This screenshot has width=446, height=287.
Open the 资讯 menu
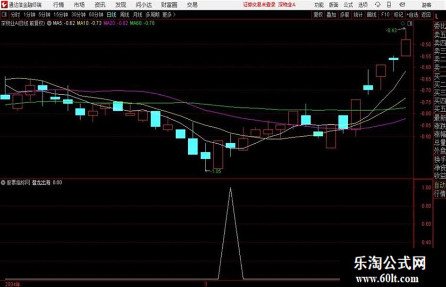tap(100, 5)
